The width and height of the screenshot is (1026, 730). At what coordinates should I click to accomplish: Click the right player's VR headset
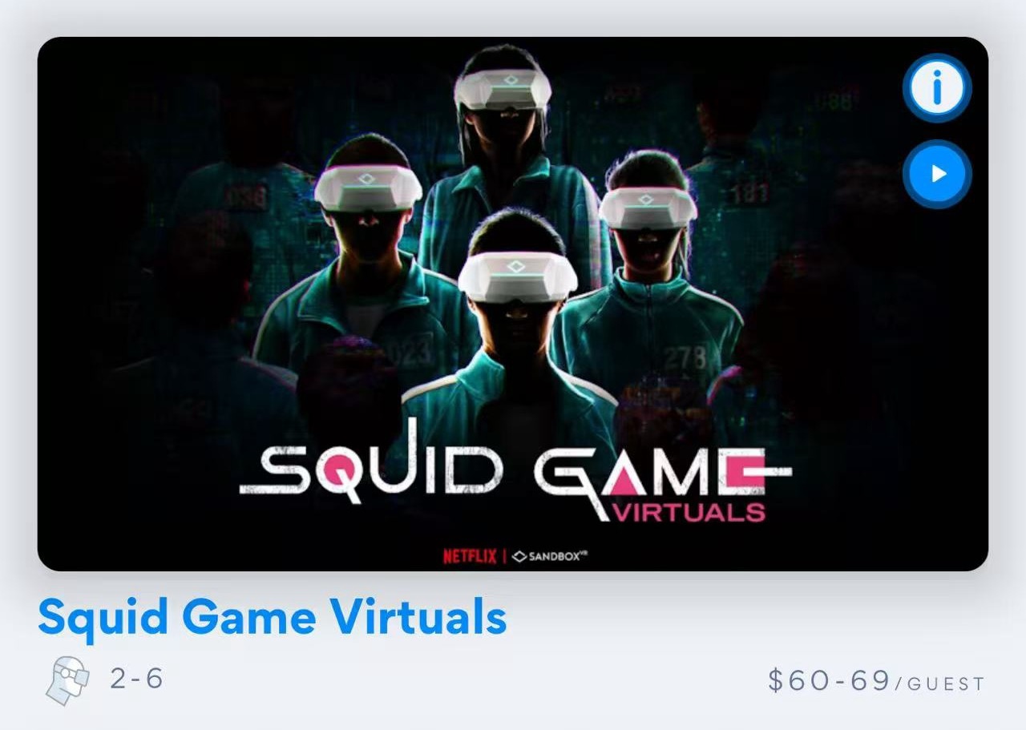pyautogui.click(x=648, y=208)
